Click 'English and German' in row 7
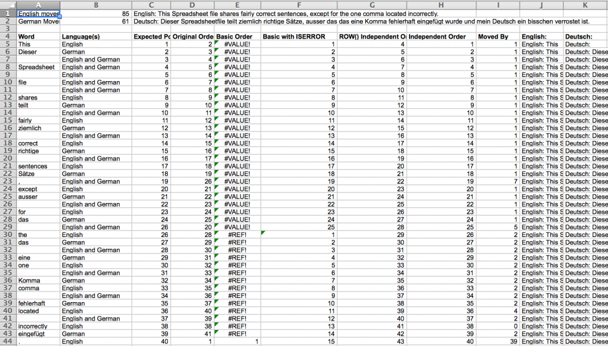Screen dimensions: 608x346 pyautogui.click(x=96, y=60)
